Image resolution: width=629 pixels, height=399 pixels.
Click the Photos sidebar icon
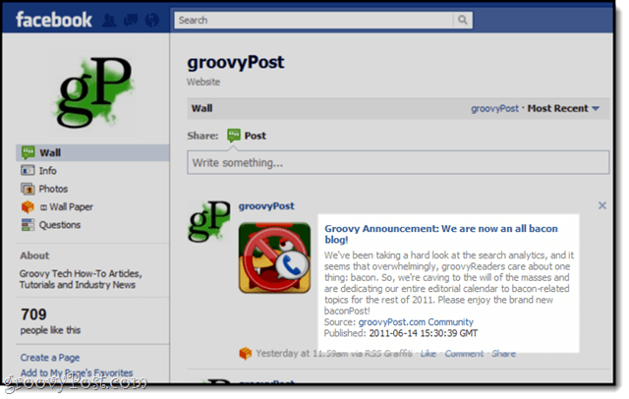point(28,189)
